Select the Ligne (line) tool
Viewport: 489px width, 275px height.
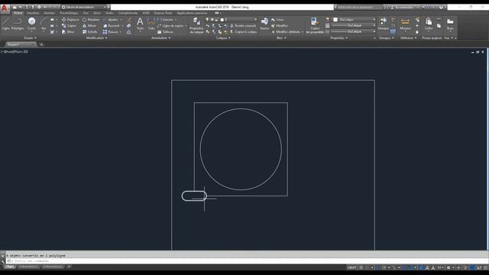click(x=6, y=24)
